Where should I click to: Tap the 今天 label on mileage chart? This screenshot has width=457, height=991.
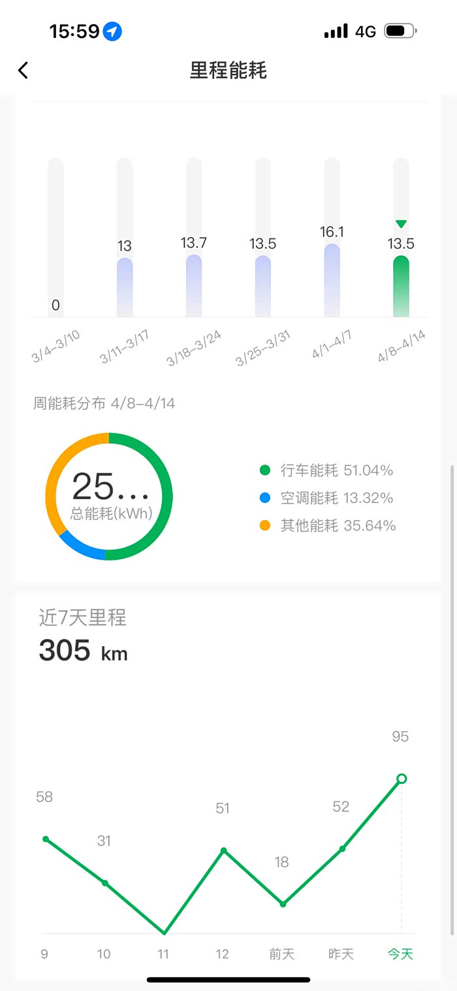[x=400, y=954]
